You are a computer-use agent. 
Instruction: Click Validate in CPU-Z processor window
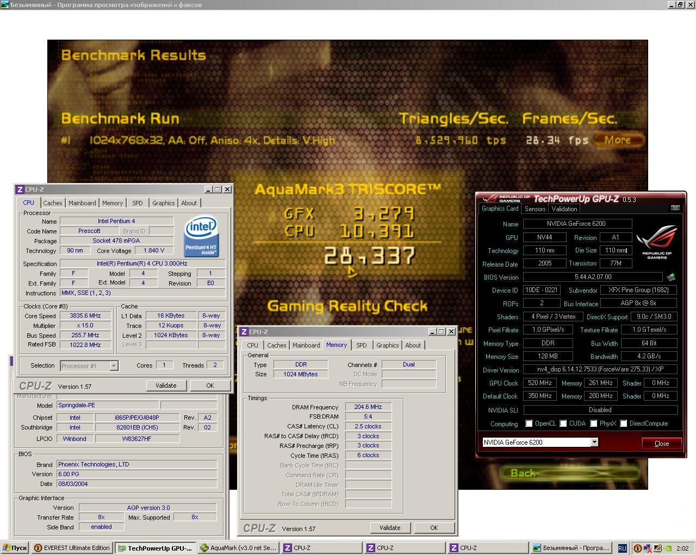point(166,386)
